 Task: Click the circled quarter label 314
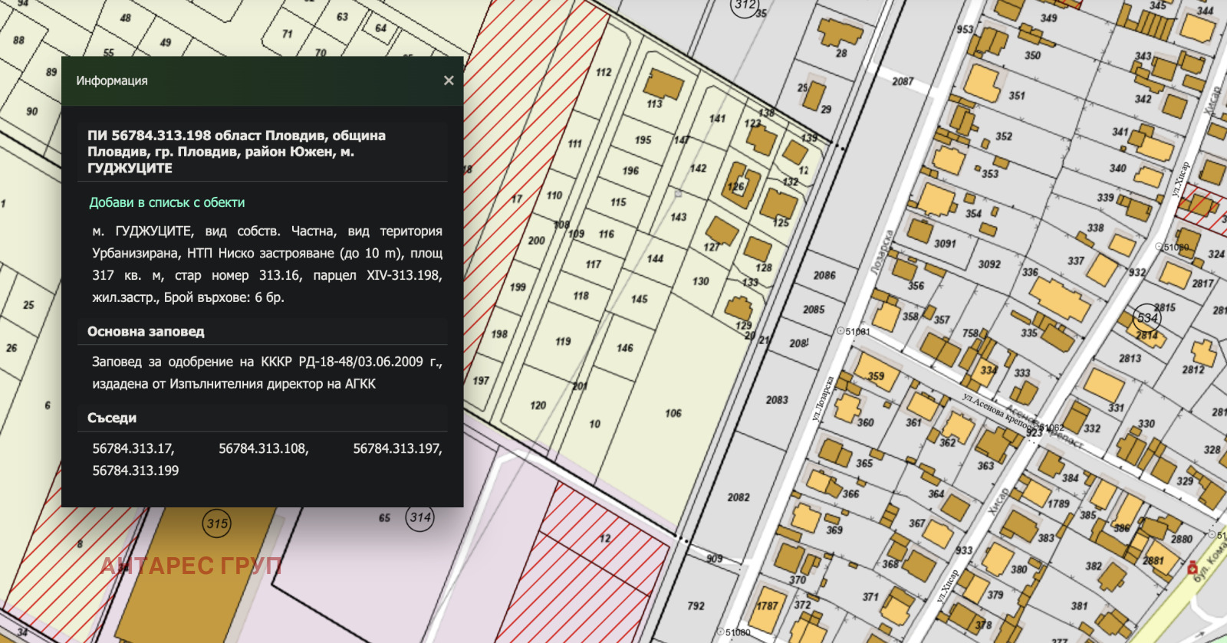(420, 517)
